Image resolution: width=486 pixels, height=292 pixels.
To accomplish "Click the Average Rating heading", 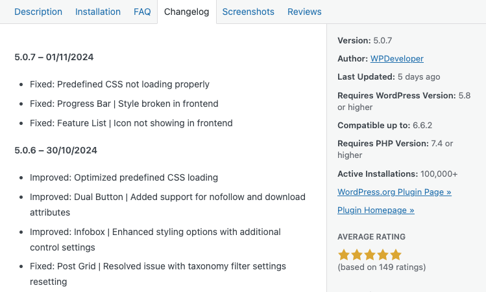I will [372, 236].
